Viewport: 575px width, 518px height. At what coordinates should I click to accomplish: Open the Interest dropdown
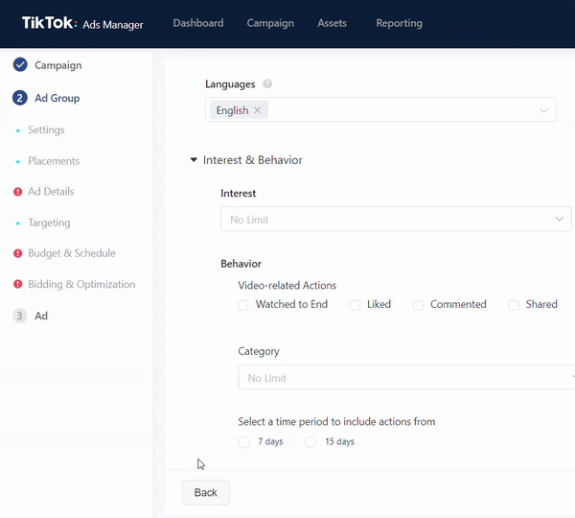(395, 220)
